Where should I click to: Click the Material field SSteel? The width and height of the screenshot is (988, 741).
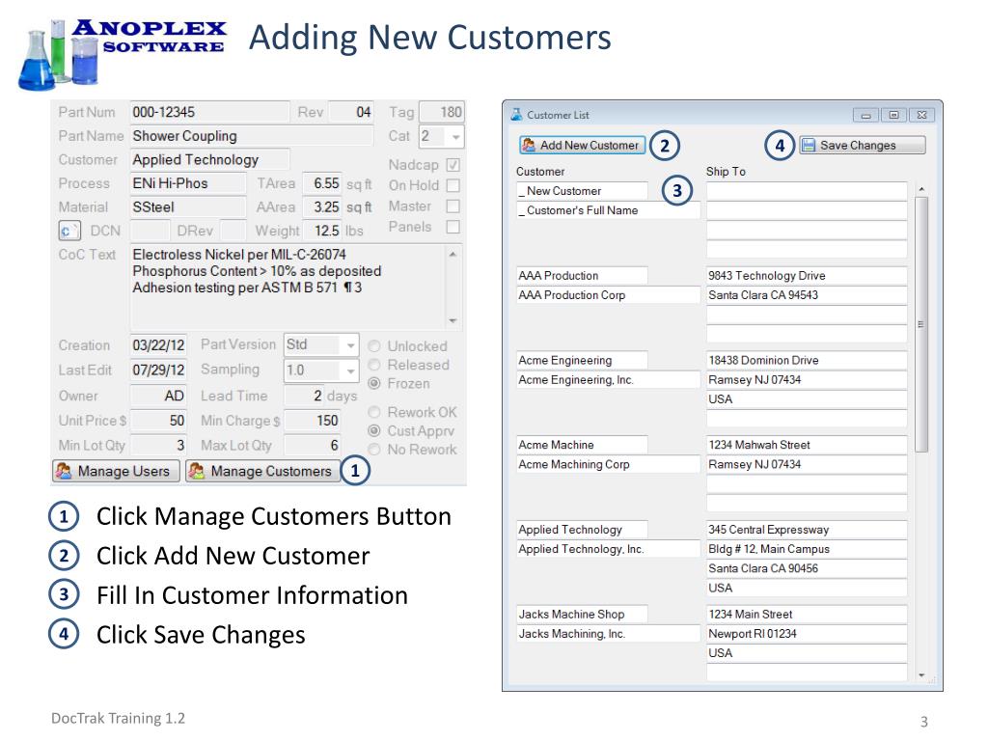[x=188, y=207]
